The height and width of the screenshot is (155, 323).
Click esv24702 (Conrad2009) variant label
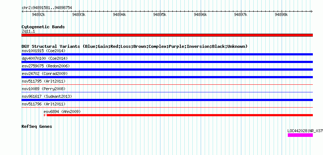click(45, 74)
